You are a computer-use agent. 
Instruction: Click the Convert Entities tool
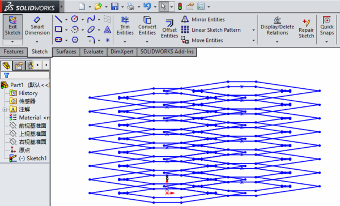147,26
